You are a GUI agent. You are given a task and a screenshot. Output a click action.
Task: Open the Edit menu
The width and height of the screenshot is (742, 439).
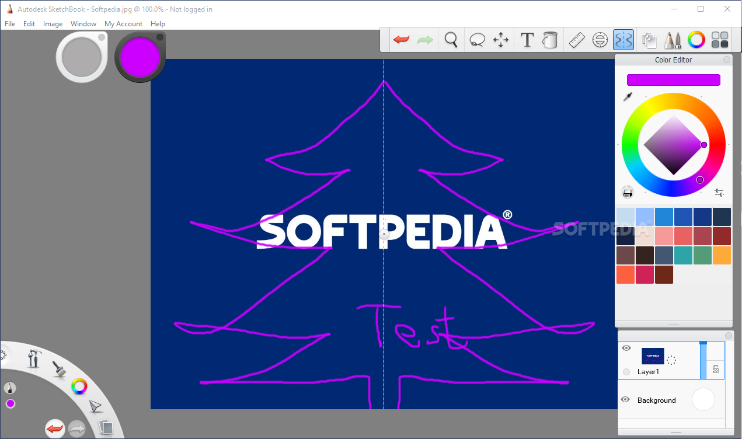point(29,24)
